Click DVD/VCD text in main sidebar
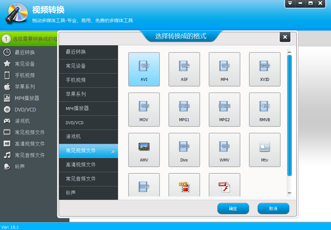This screenshot has height=230, width=331. (25, 110)
